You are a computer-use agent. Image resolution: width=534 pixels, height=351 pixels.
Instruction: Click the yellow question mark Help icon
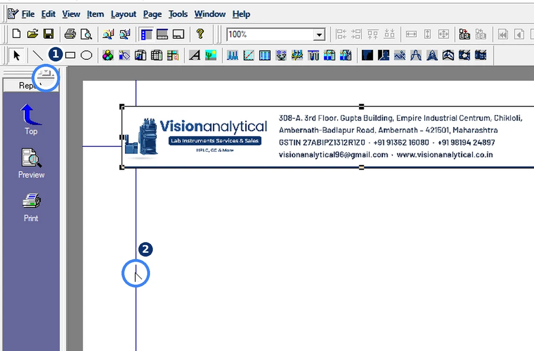click(x=200, y=34)
